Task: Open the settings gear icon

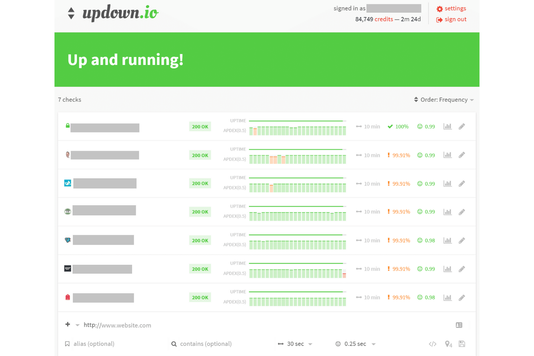Action: [440, 8]
